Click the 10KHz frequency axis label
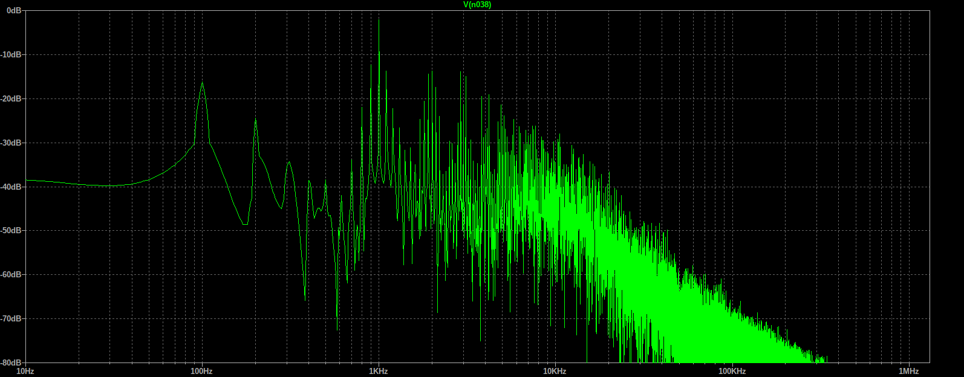The image size is (964, 377). click(x=555, y=371)
